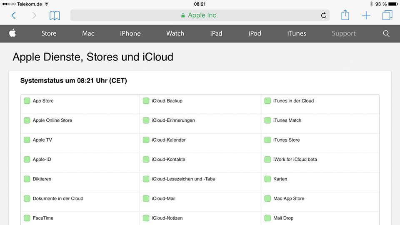This screenshot has height=225, width=400.
Task: Click the iCloud-Mail status indicator square
Action: 146,199
